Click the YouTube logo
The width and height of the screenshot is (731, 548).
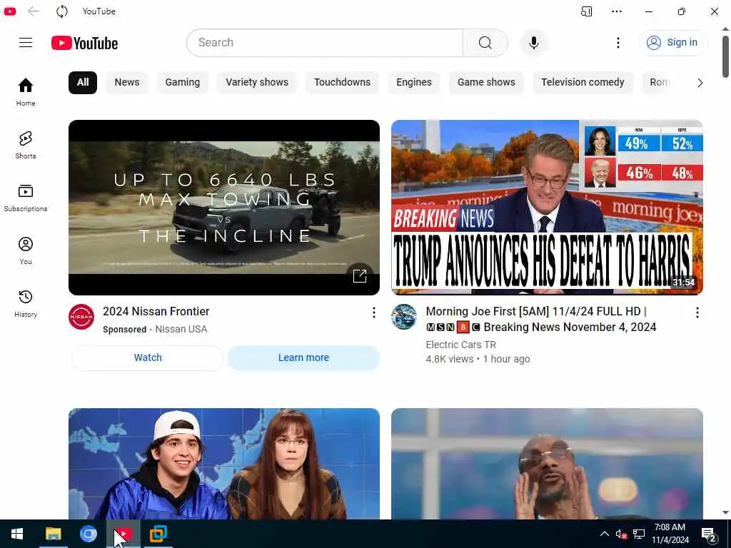point(84,43)
